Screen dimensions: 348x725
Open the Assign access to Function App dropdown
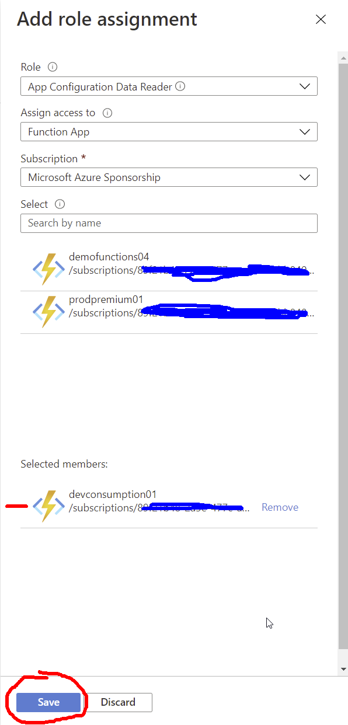pyautogui.click(x=169, y=131)
